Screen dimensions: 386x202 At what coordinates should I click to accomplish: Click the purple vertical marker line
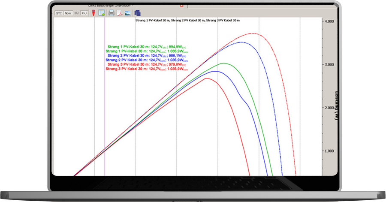click(105, 107)
